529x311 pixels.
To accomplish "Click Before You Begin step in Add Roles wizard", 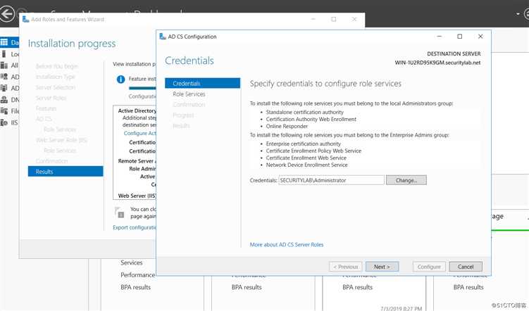I will click(x=56, y=66).
